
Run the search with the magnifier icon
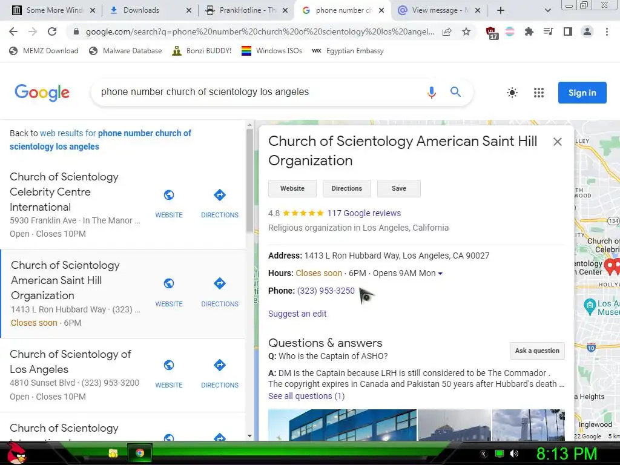coord(455,92)
